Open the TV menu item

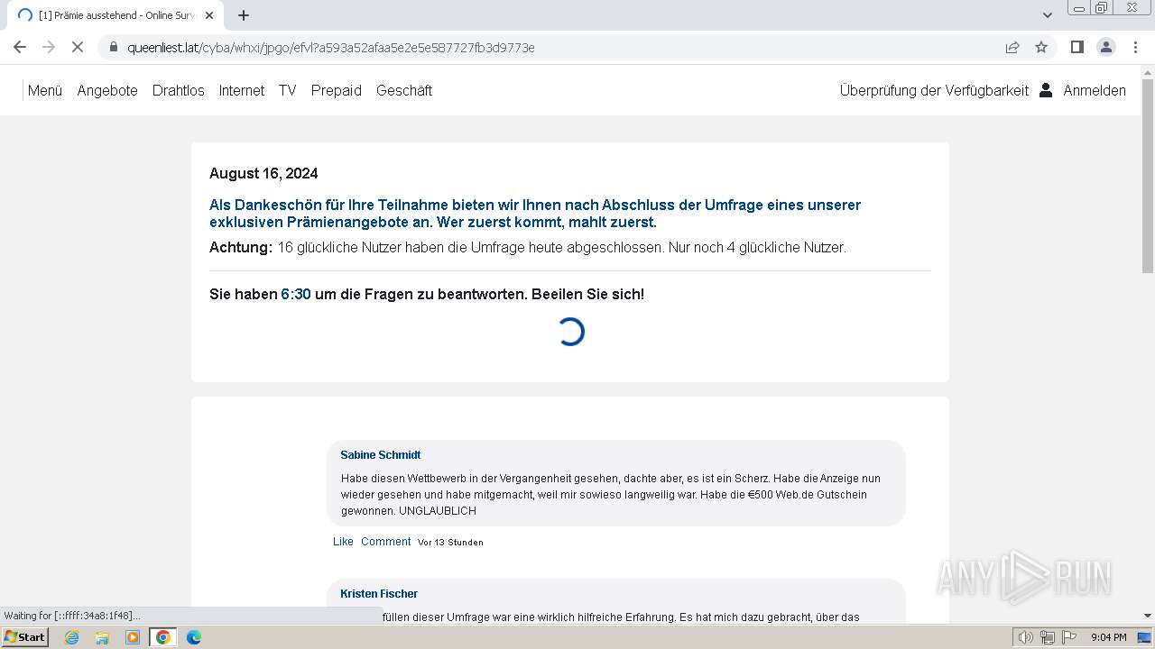[288, 90]
